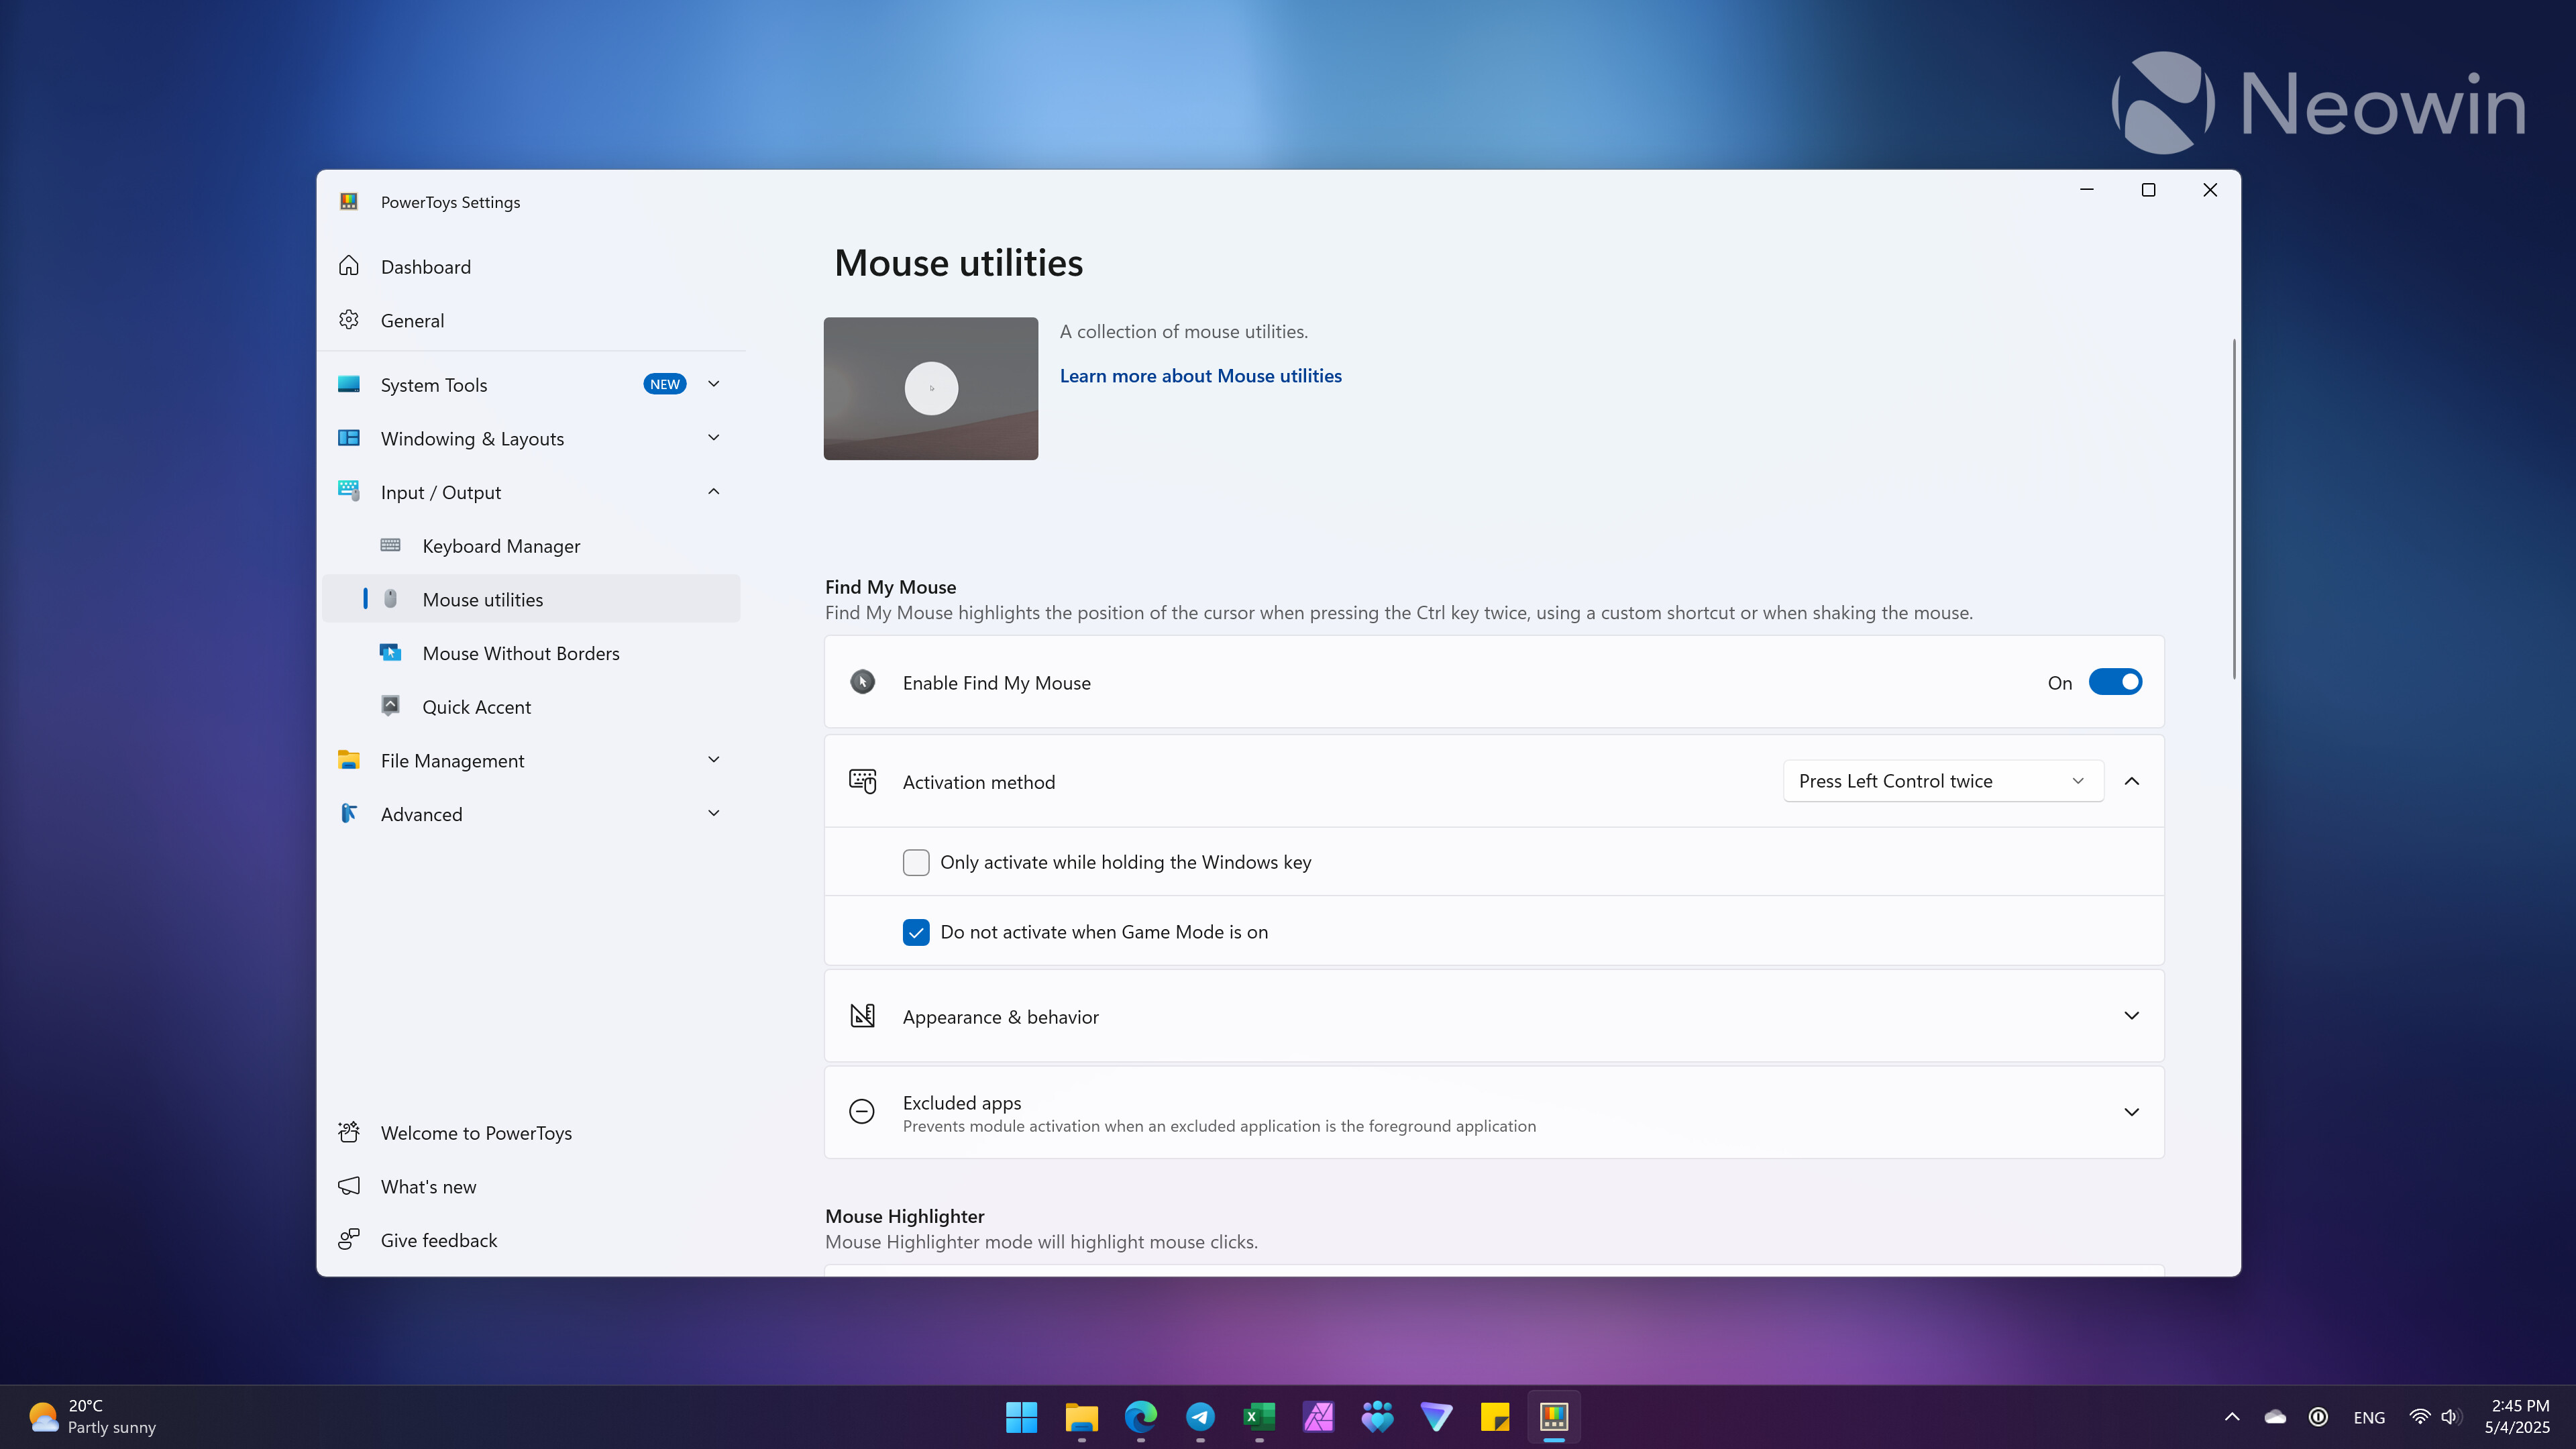Click the System Tools category icon

[348, 384]
